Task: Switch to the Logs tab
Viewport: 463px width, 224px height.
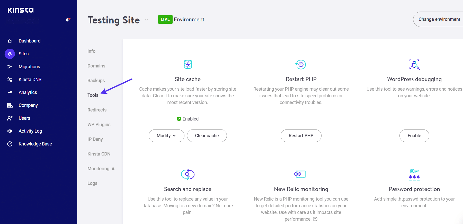Action: 92,183
